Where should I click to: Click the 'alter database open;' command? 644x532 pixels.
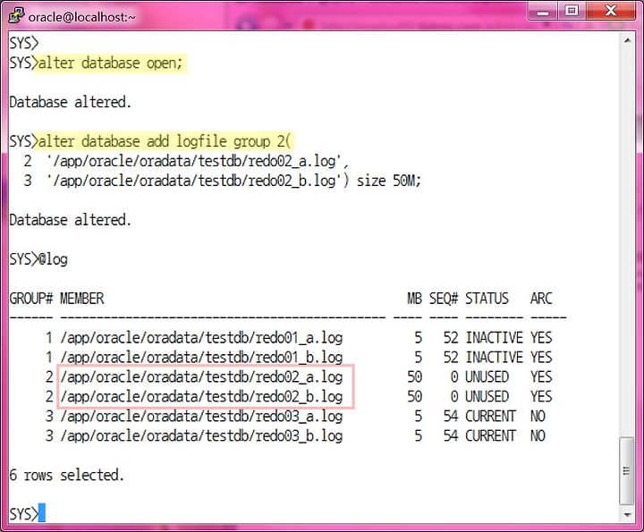[111, 63]
